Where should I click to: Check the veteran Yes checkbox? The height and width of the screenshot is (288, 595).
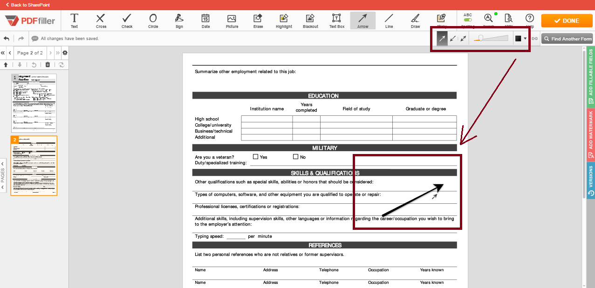click(255, 157)
